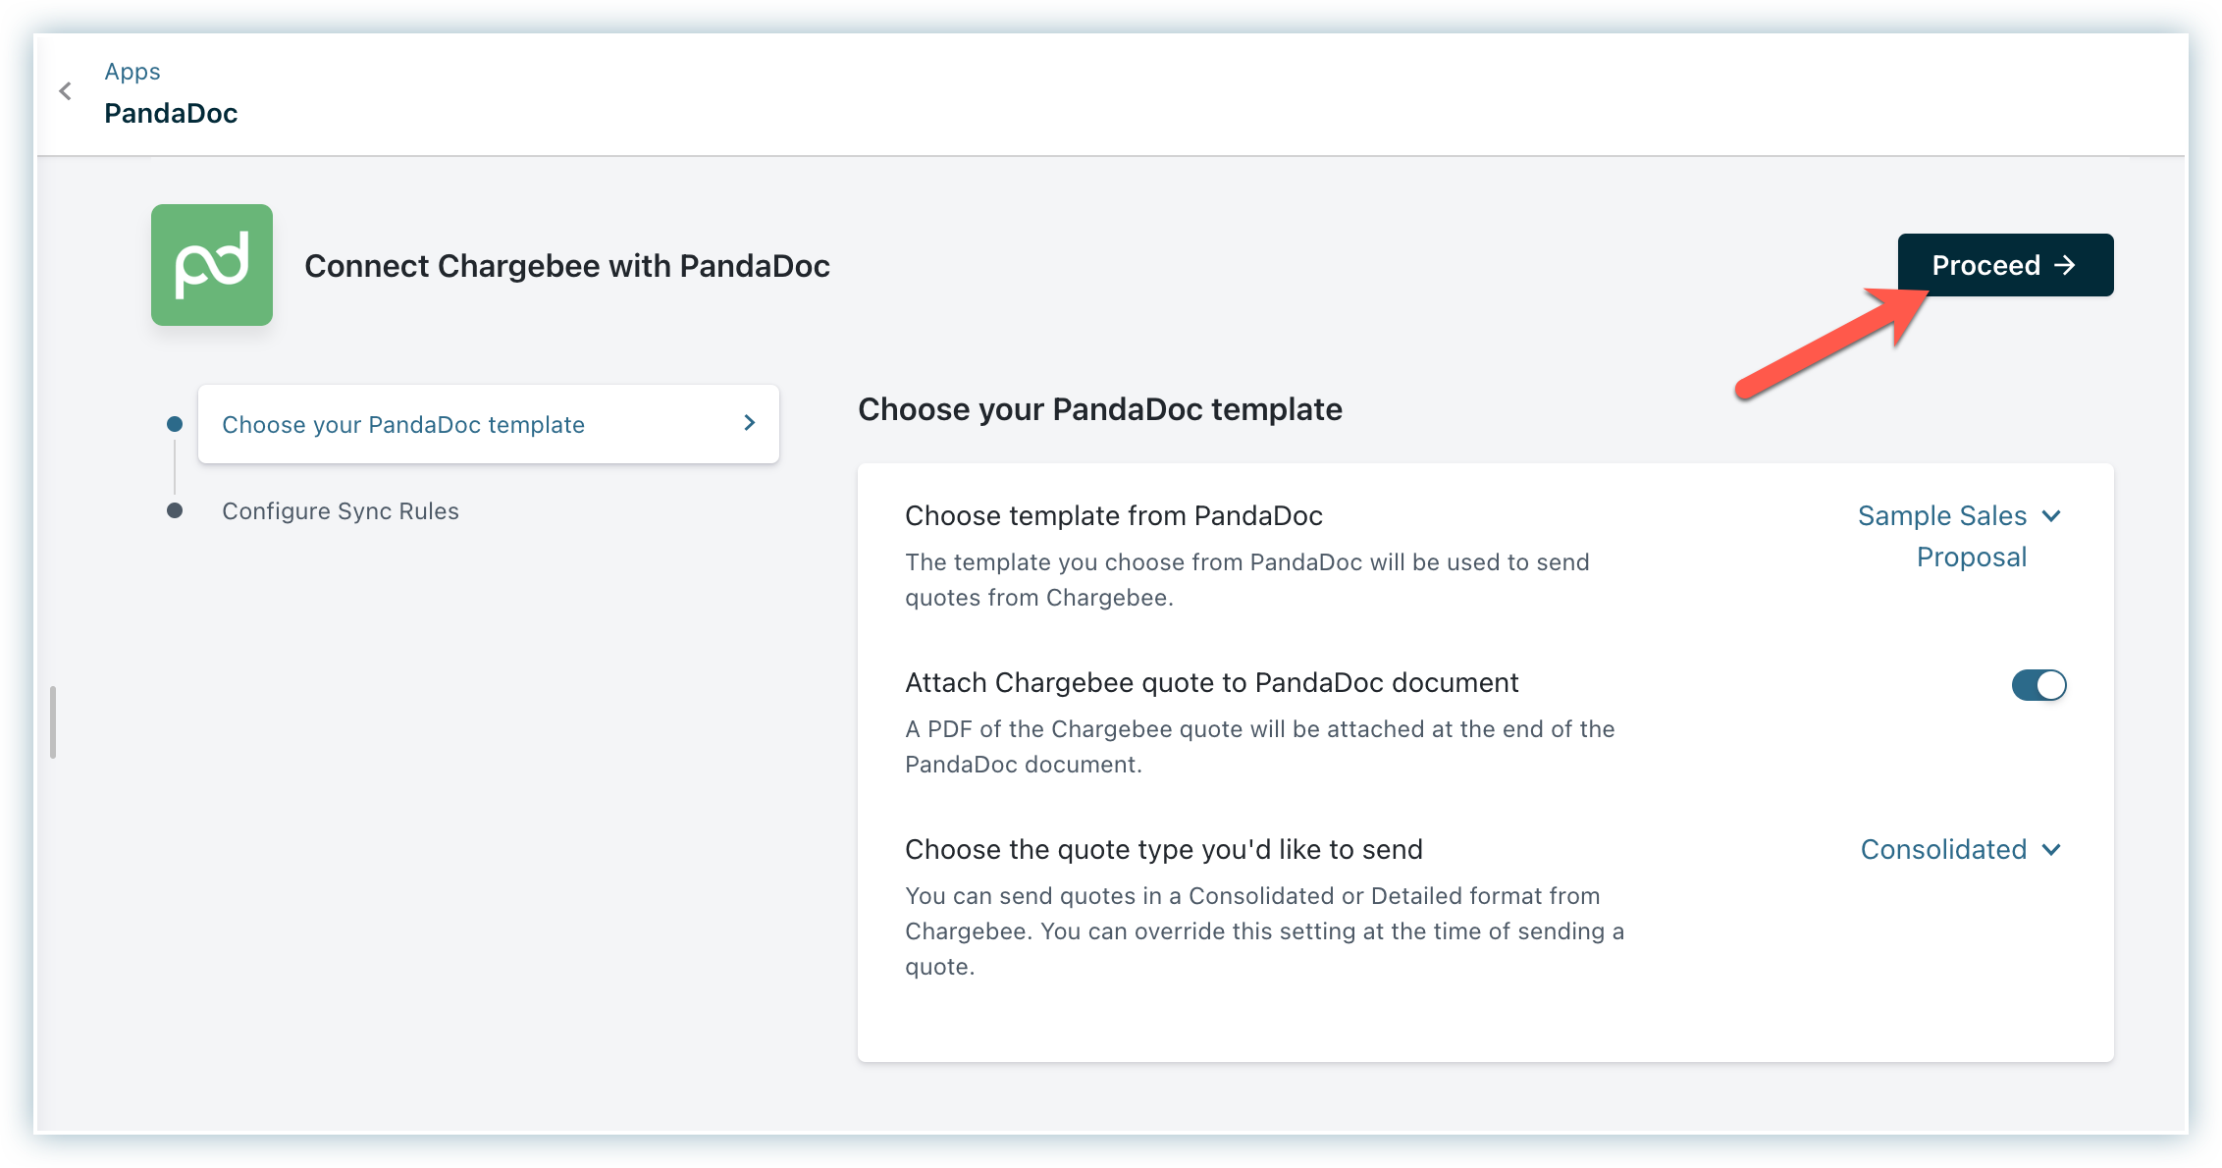Toggle Attach Chargebee quote switch
This screenshot has width=2222, height=1168.
click(2038, 685)
